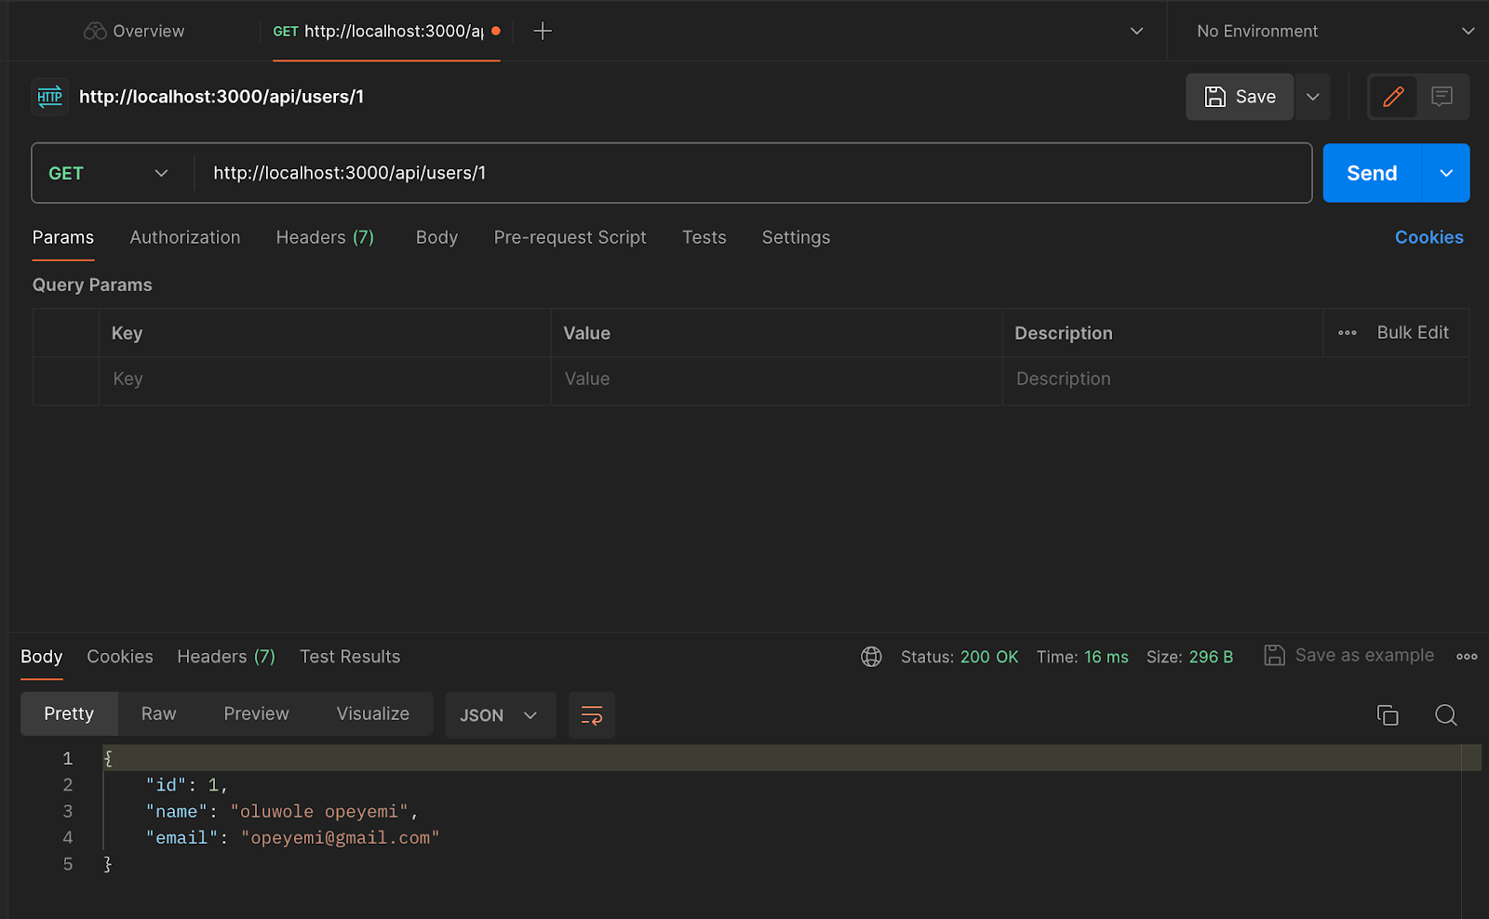Open the request Body tab
The image size is (1489, 919).
[x=436, y=237]
